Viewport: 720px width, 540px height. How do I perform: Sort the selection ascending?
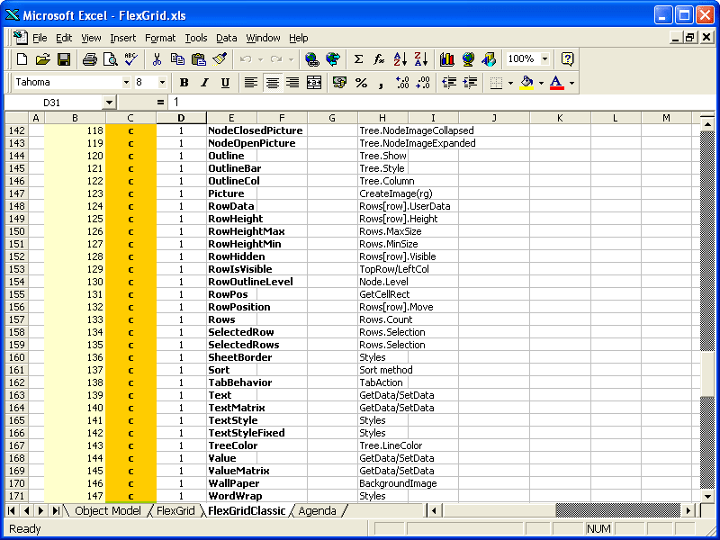click(399, 59)
